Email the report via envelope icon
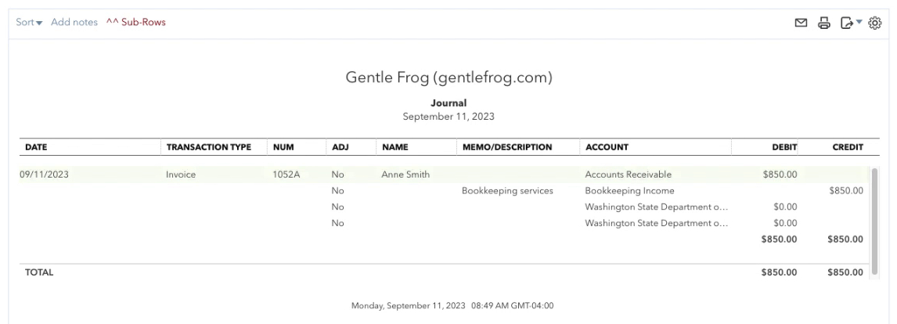The height and width of the screenshot is (324, 897). tap(801, 23)
